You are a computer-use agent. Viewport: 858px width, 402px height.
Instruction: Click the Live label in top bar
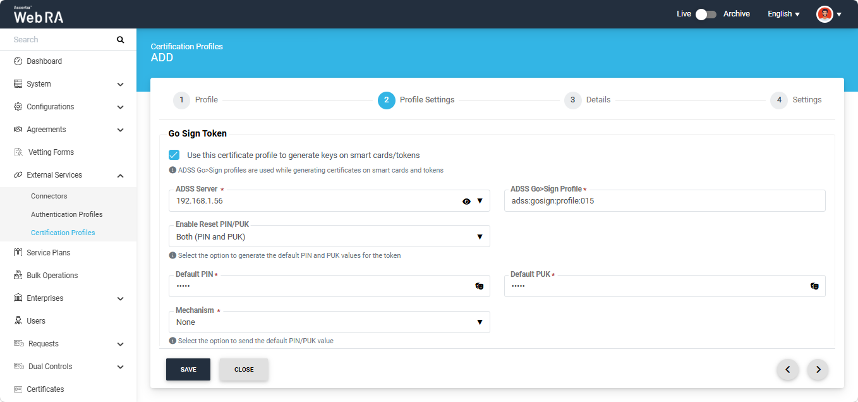point(684,14)
